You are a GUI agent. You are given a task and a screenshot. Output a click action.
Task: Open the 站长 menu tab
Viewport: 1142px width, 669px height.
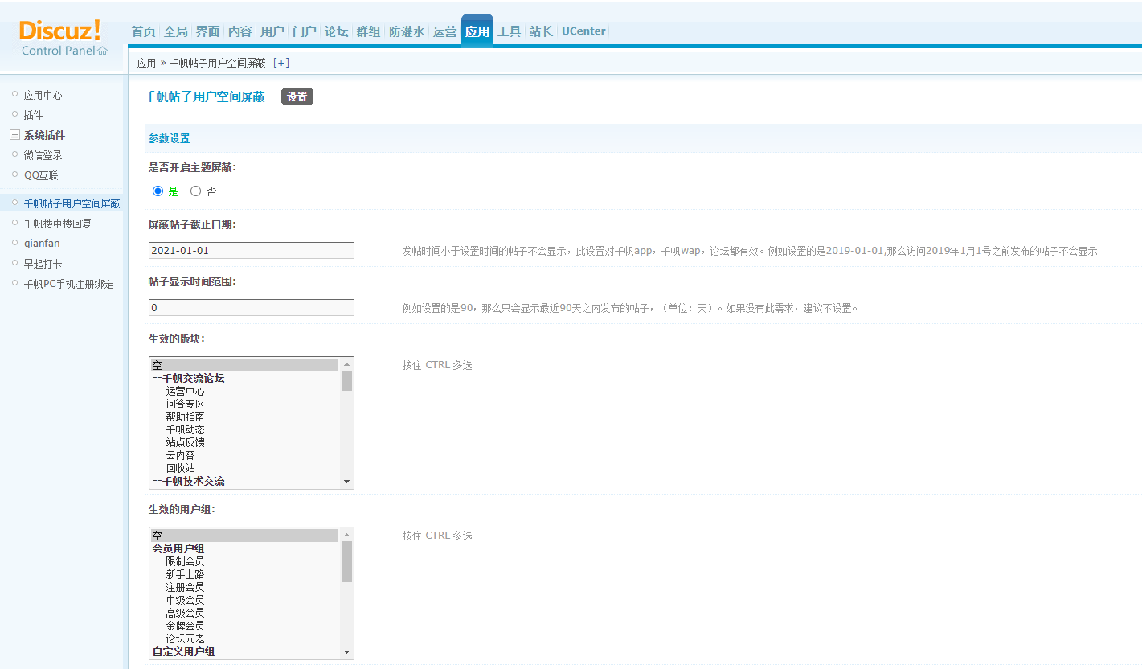541,31
